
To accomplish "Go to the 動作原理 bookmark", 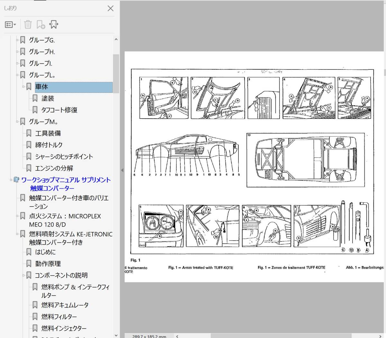I will (x=48, y=264).
